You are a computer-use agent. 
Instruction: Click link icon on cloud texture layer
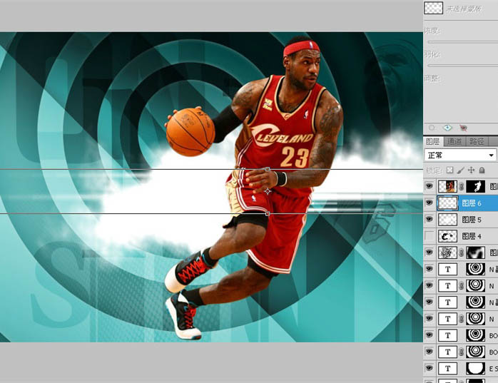click(462, 252)
